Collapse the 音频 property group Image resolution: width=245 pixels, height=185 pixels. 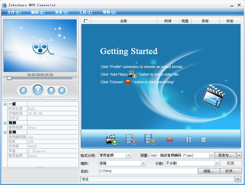[x=5, y=132]
